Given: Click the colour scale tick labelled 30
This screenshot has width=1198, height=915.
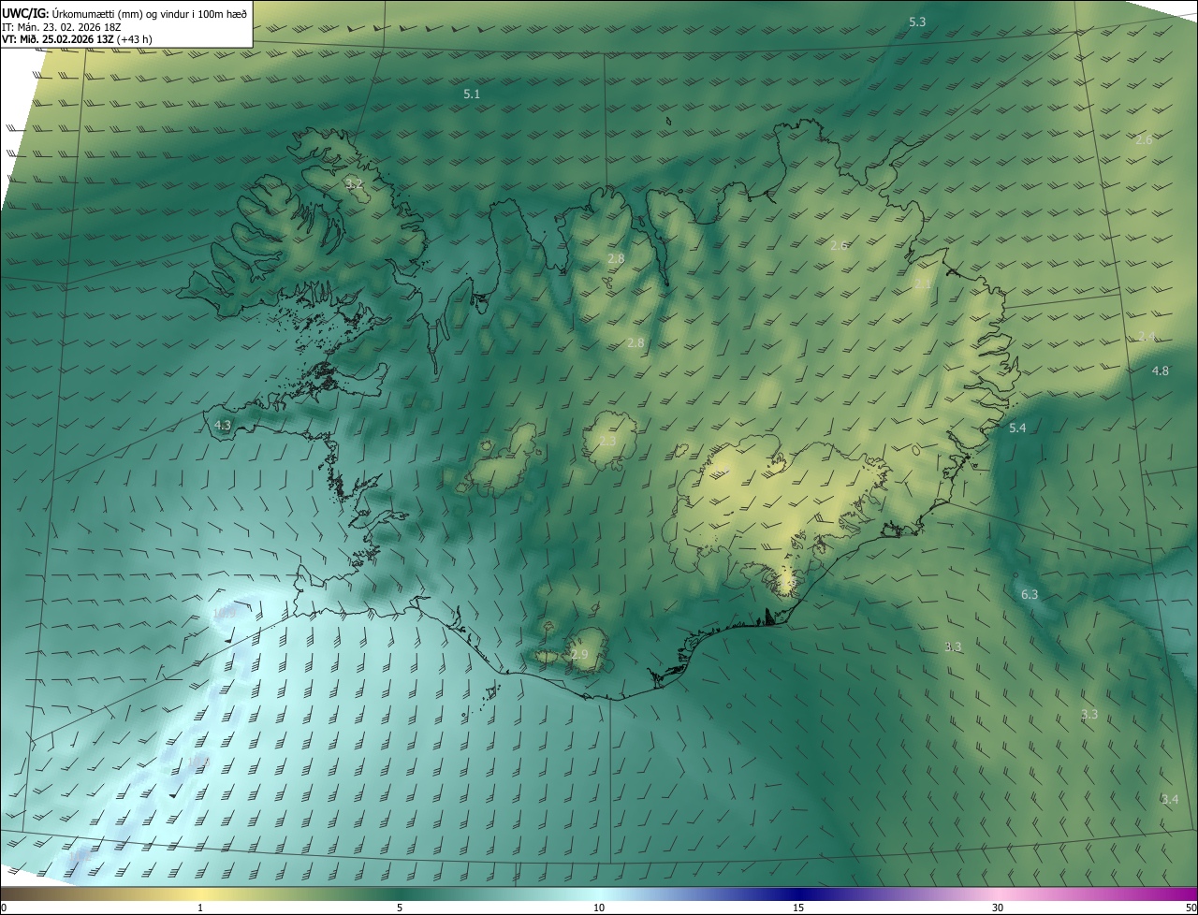Looking at the screenshot, I should coord(998,908).
